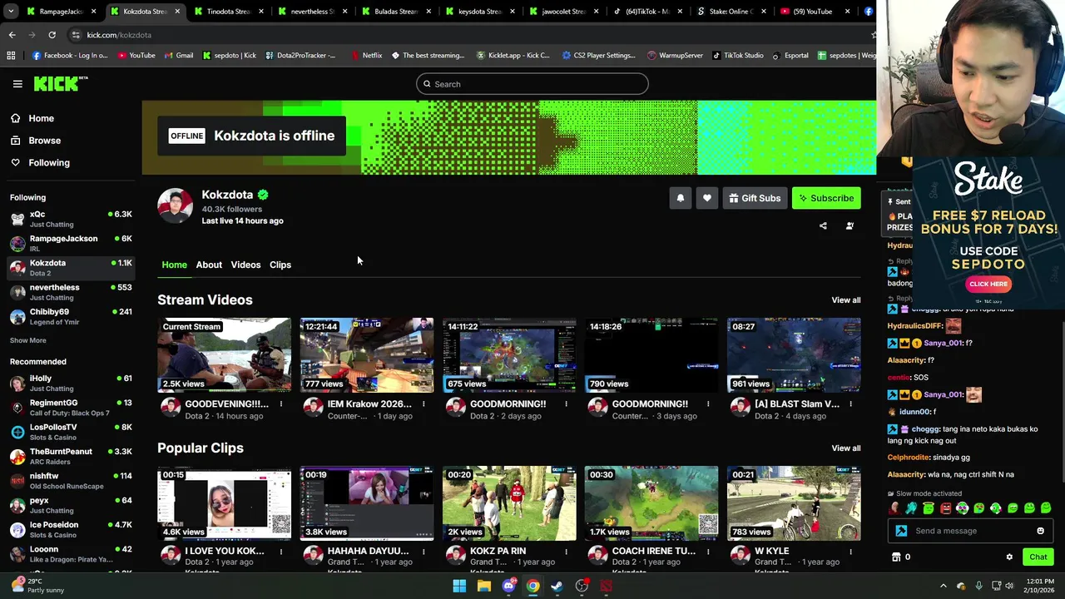Open Steam from taskbar
This screenshot has width=1065, height=599.
click(x=557, y=586)
